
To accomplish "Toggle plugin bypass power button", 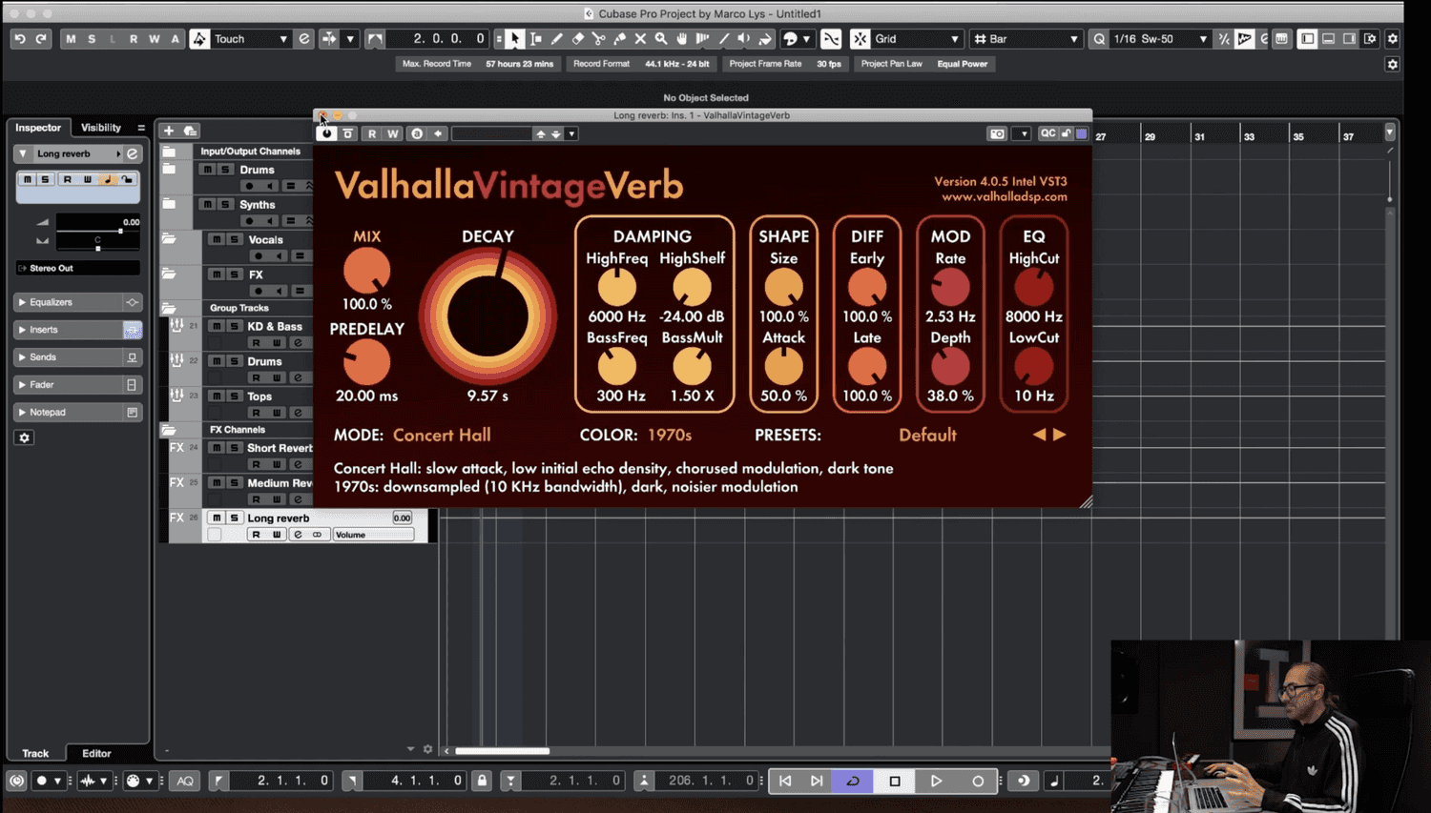I will click(x=327, y=133).
